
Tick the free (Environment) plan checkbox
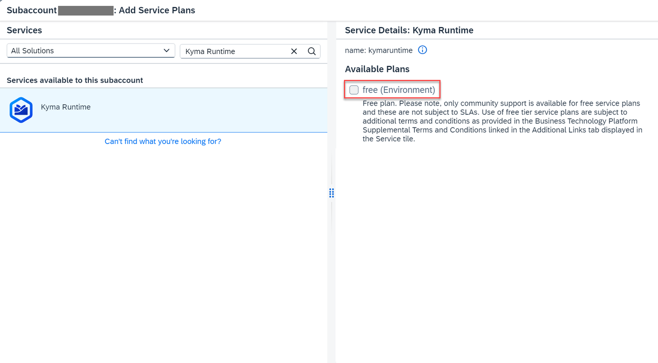tap(354, 90)
